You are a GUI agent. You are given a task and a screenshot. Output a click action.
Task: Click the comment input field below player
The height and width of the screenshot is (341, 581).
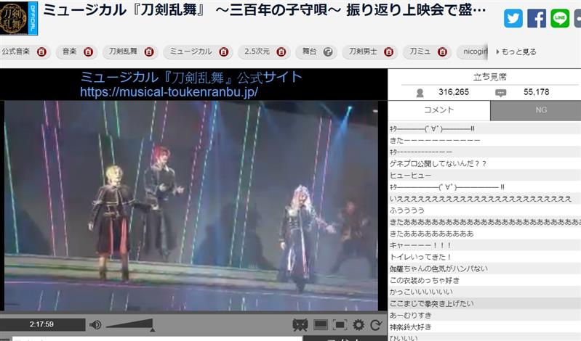158,338
